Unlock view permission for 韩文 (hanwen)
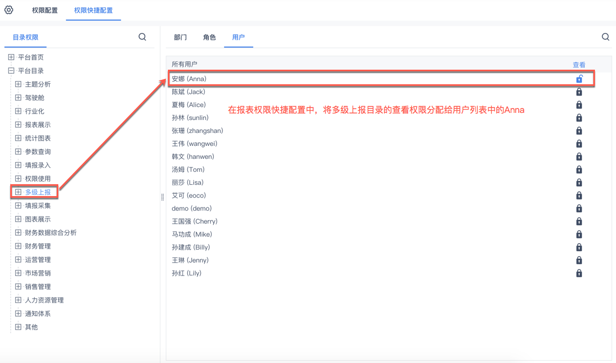Screen dimensions: 616x363 579,157
